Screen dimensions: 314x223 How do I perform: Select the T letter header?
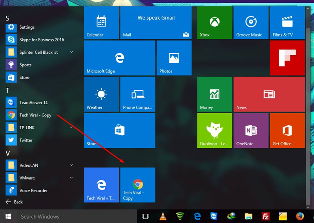coord(7,91)
